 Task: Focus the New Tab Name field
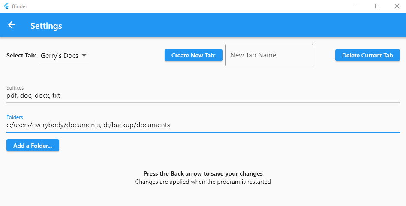tap(269, 55)
